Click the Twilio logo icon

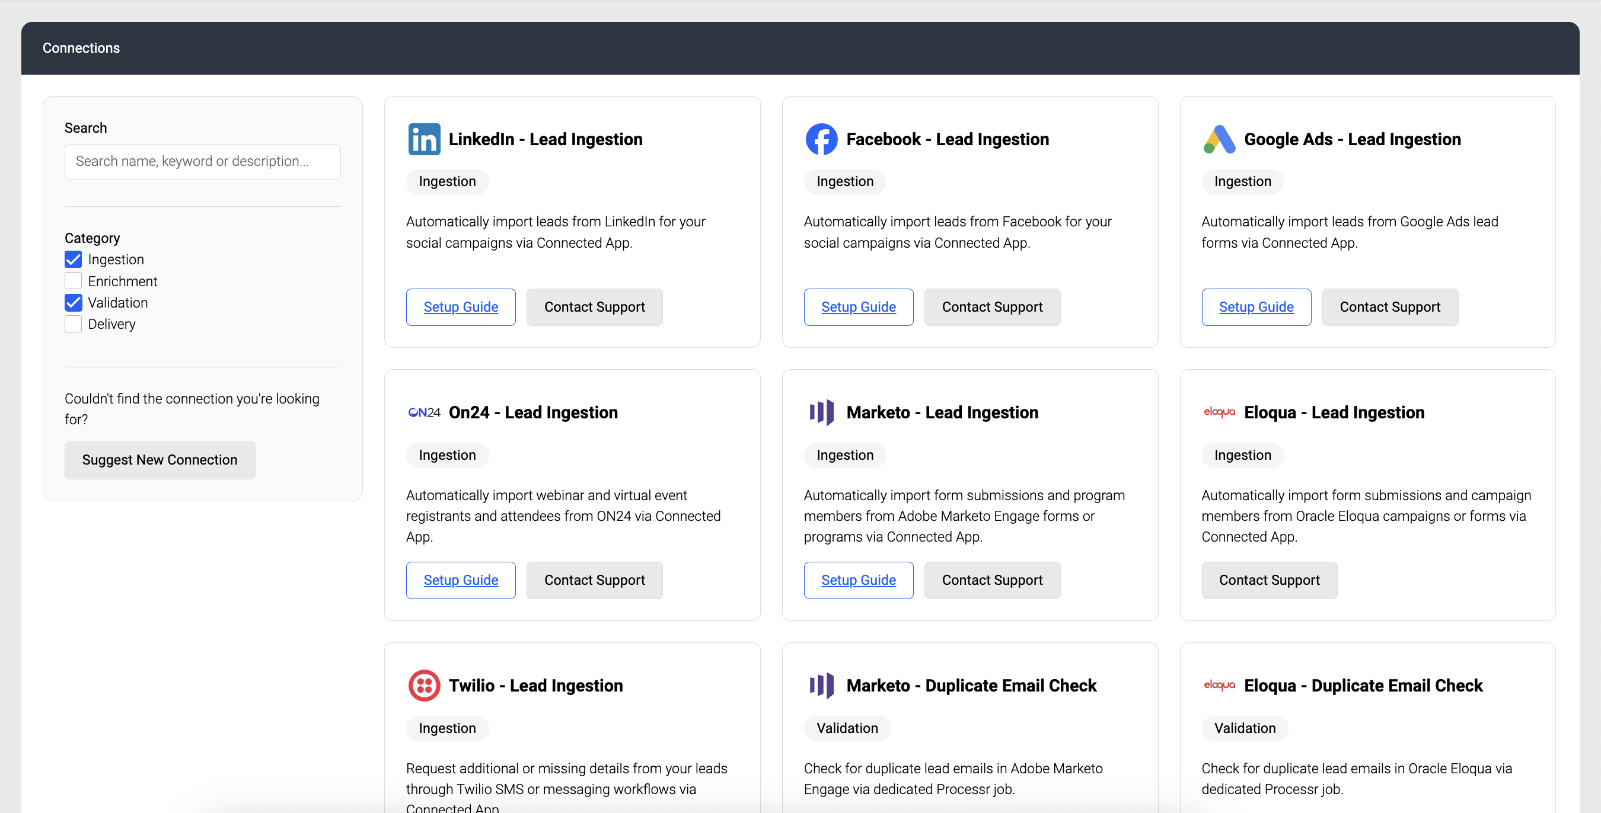(x=424, y=686)
